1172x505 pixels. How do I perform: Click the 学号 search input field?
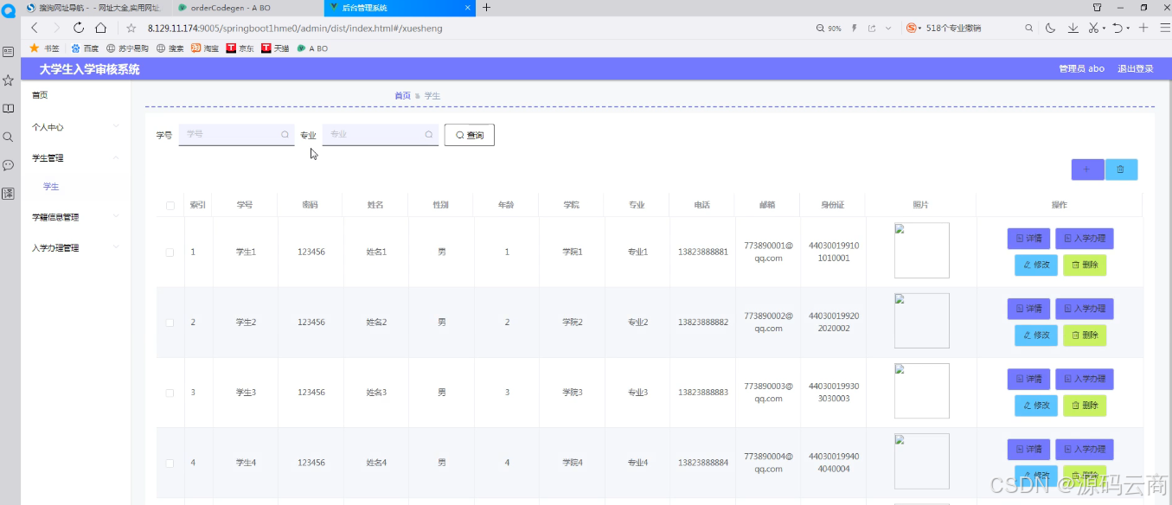pyautogui.click(x=236, y=135)
